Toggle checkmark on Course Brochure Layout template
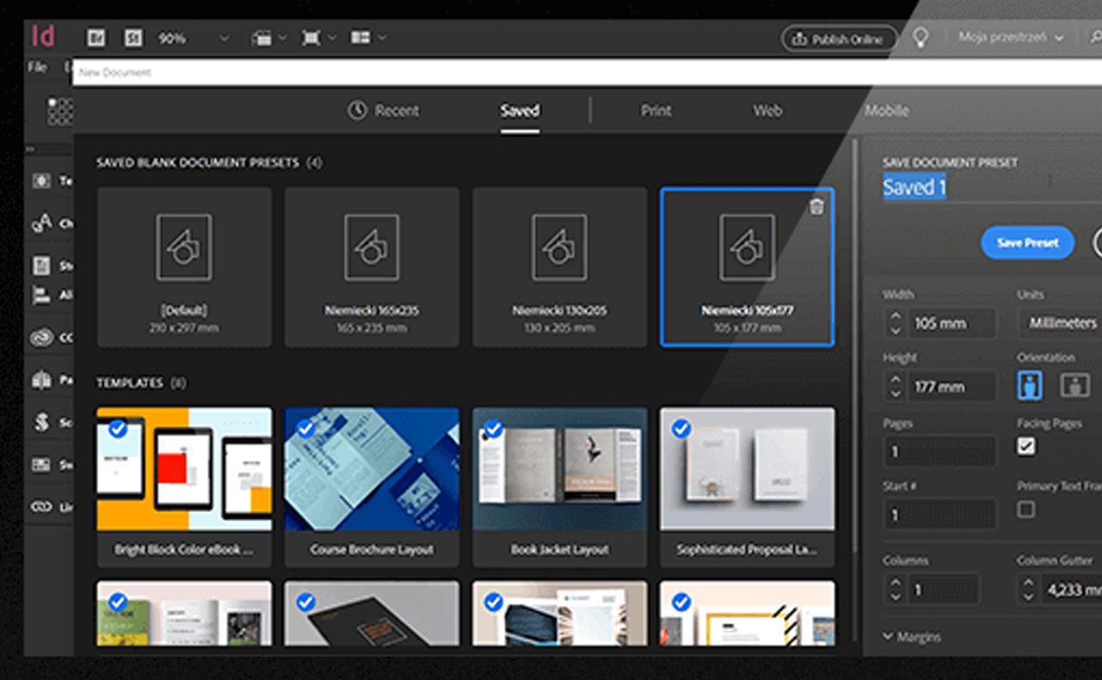 click(306, 429)
